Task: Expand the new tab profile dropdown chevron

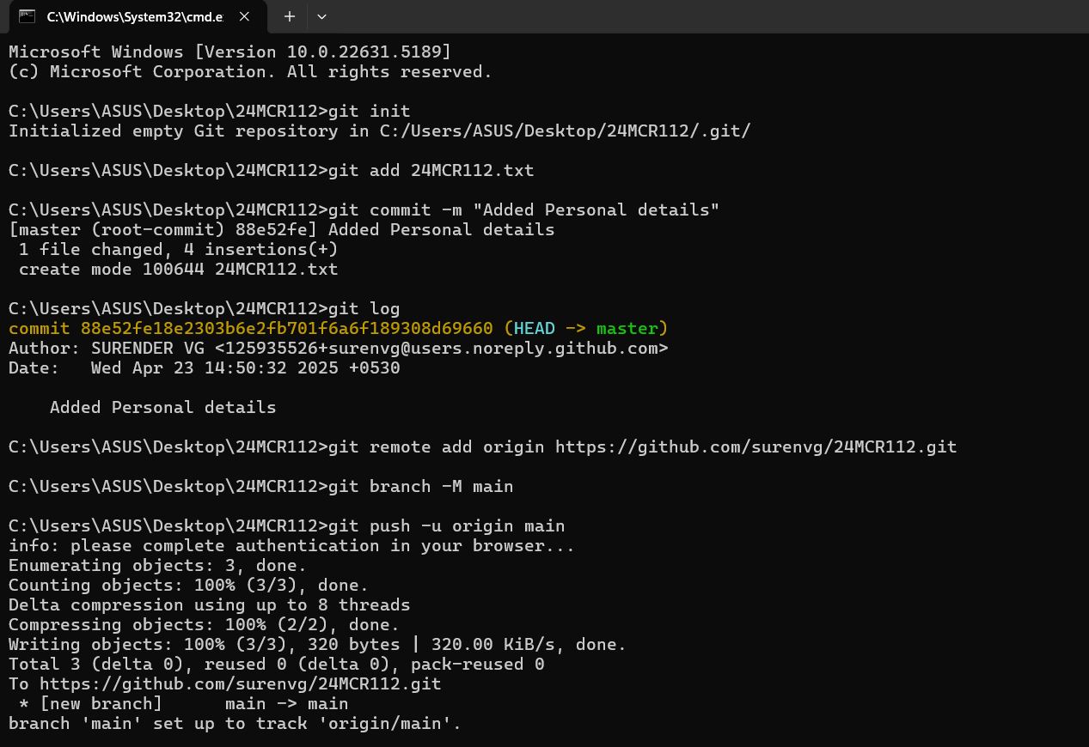Action: pyautogui.click(x=321, y=16)
